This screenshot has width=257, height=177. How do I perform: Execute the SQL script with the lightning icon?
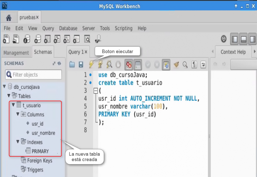click(91, 64)
